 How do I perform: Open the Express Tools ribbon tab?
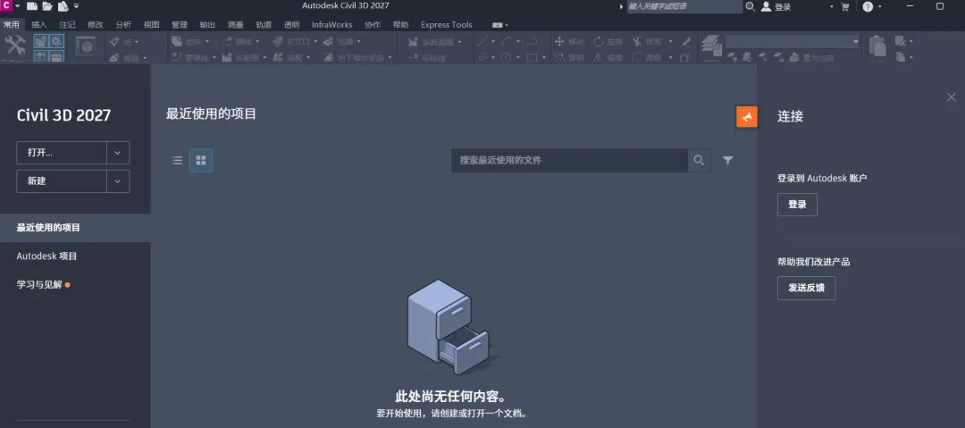(446, 25)
